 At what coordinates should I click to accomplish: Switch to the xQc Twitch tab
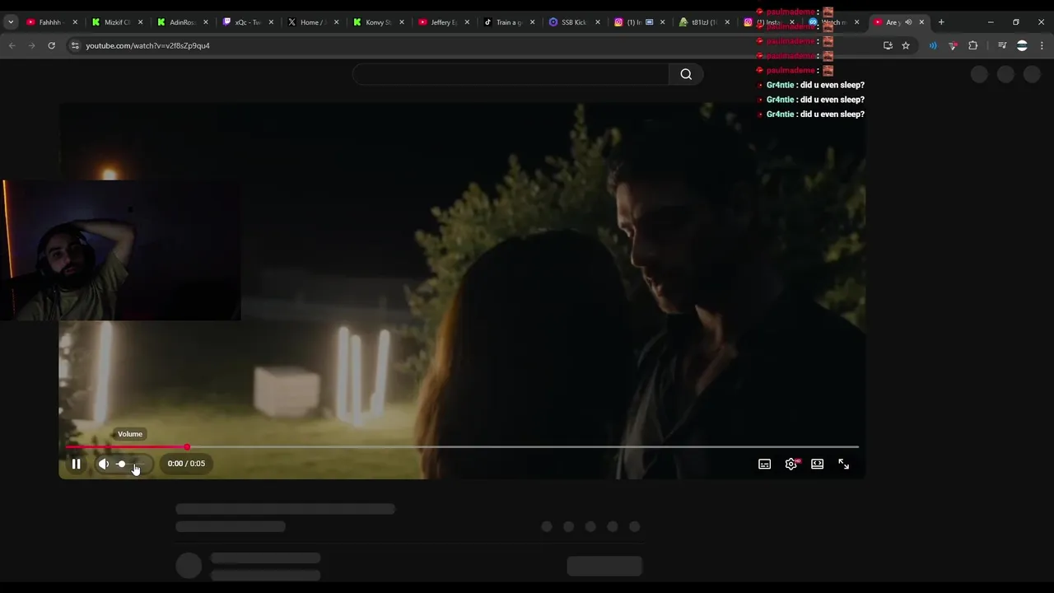(x=247, y=22)
